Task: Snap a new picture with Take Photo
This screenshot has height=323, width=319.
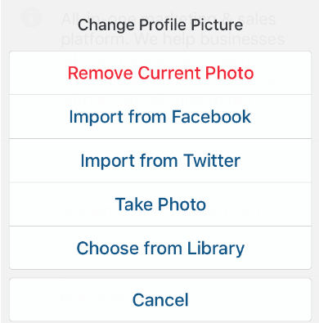Action: pos(160,204)
